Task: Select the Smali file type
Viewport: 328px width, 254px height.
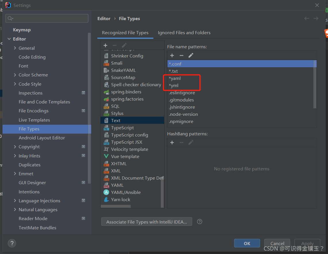Action: (132, 63)
